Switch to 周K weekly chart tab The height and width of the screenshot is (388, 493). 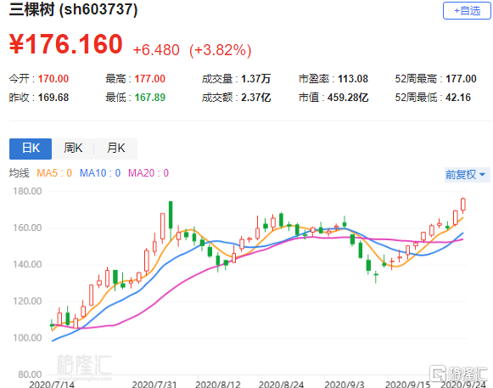pos(73,149)
